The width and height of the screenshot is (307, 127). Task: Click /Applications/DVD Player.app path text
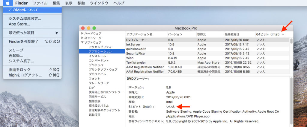[188, 117]
